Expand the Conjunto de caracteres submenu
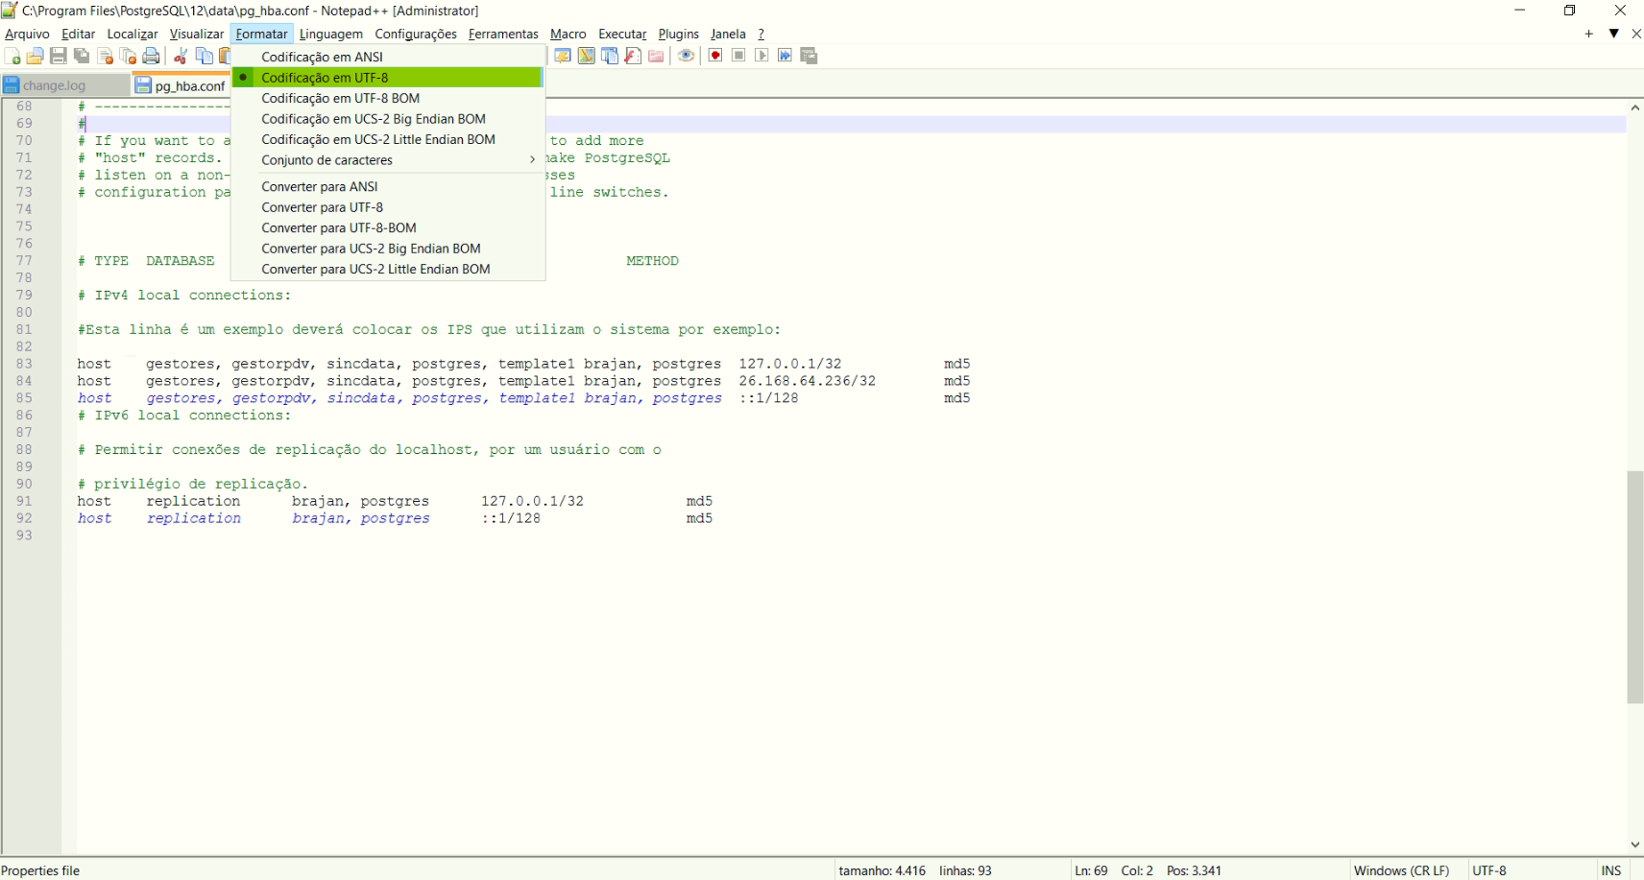Viewport: 1644px width, 880px height. (326, 160)
